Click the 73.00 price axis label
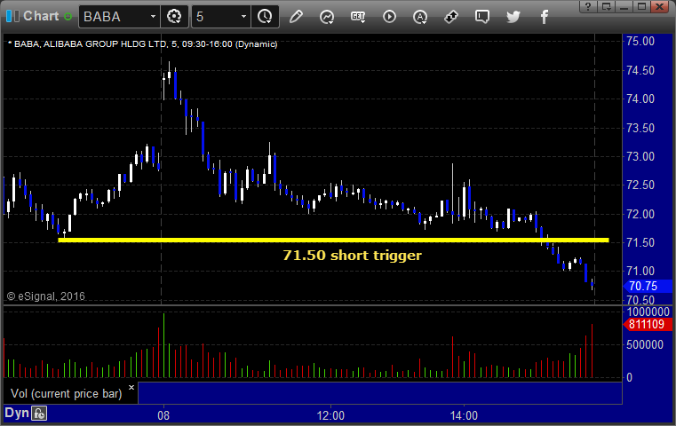Image resolution: width=676 pixels, height=426 pixels. click(640, 156)
